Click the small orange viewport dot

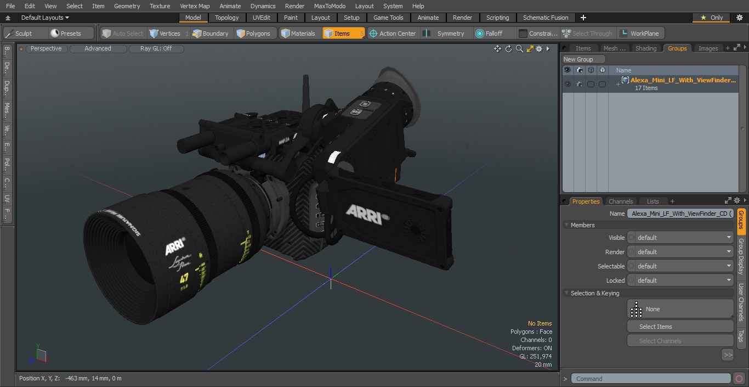(x=21, y=49)
